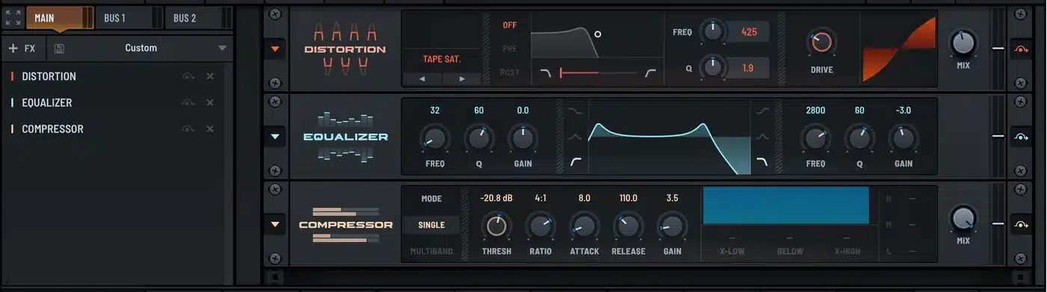Click the equalizer frequency response graph
The image size is (1047, 292).
point(669,137)
